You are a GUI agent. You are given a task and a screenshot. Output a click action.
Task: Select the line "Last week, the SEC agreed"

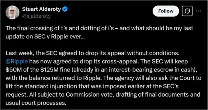92,54
